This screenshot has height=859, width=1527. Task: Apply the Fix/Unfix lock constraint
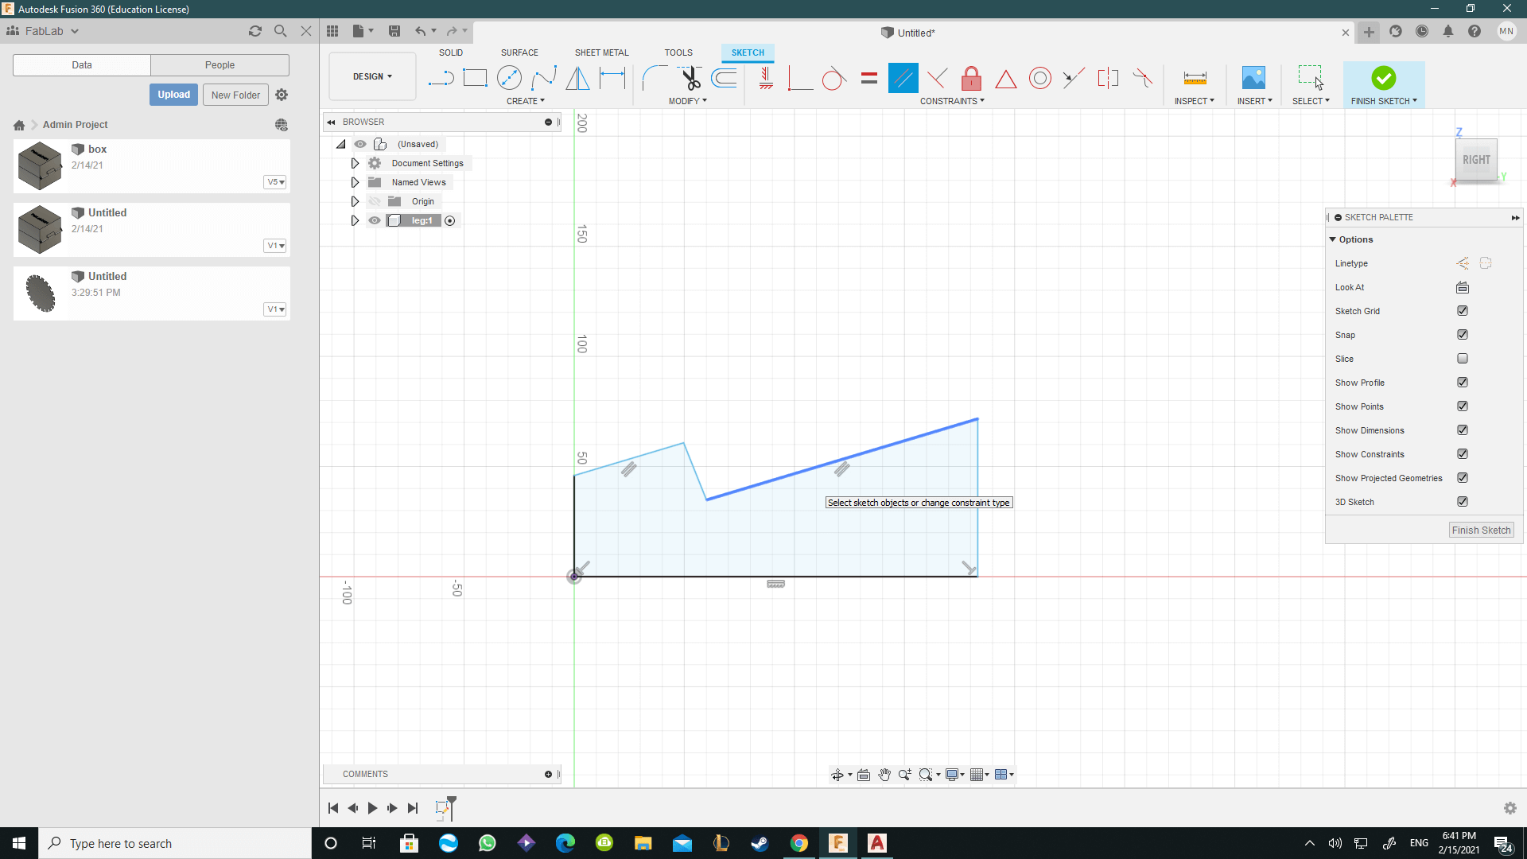pyautogui.click(x=971, y=78)
